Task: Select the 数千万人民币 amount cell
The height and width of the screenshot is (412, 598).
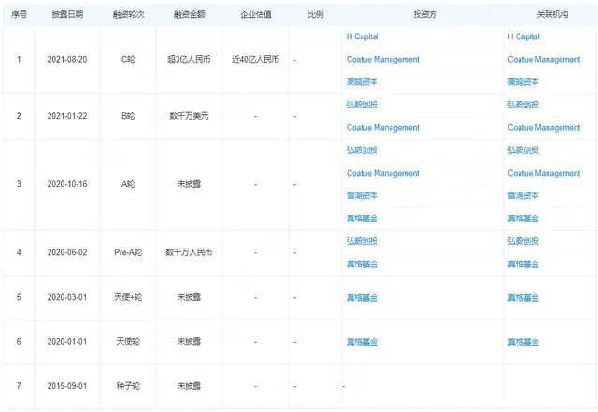Action: 189,252
